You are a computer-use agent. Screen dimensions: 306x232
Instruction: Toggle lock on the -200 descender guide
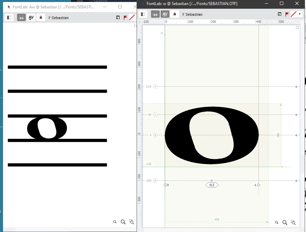click(296, 181)
